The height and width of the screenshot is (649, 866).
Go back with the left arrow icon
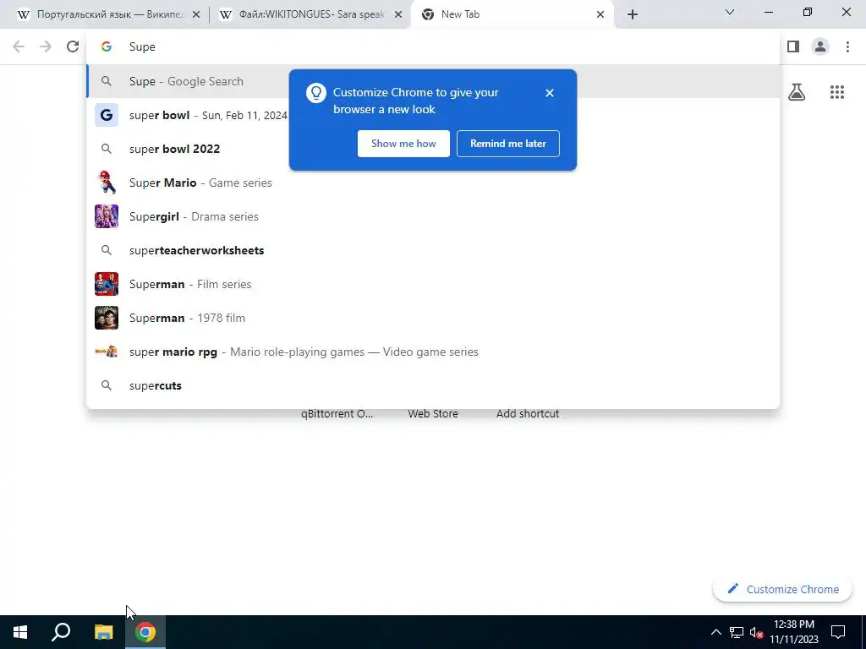(x=19, y=47)
